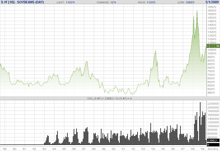Click the '00 year label on time axis

113,149
